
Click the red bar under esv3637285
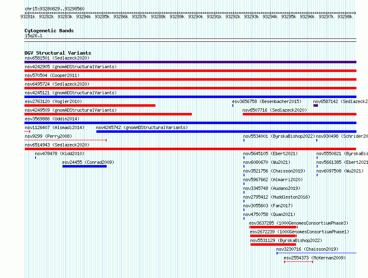pyautogui.click(x=273, y=227)
